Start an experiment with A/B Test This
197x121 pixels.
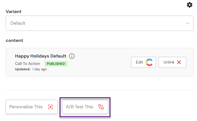(85, 107)
